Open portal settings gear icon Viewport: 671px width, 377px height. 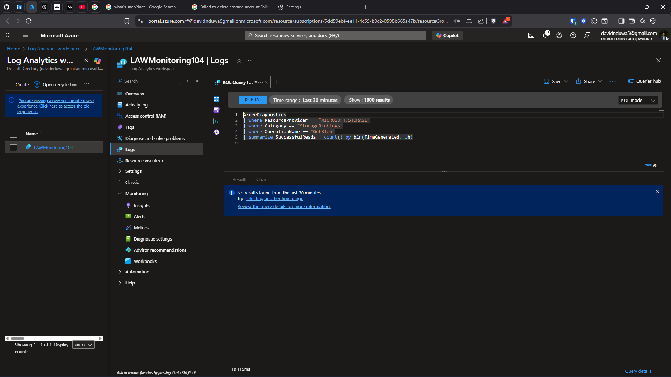(559, 35)
